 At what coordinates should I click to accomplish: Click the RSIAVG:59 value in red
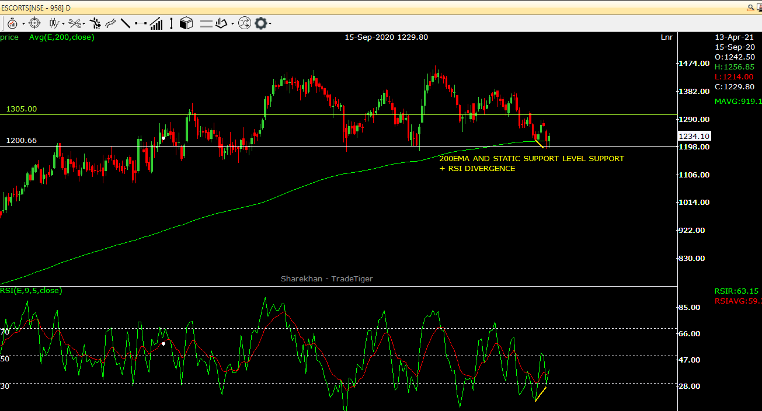[x=738, y=301]
